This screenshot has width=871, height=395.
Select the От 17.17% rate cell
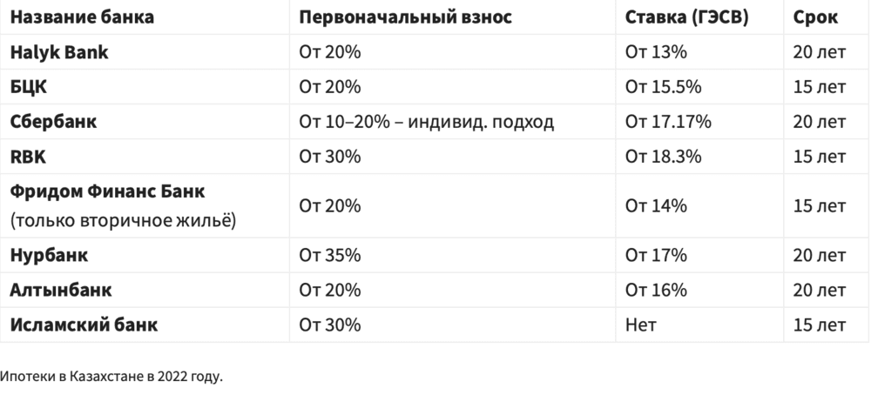click(x=668, y=122)
